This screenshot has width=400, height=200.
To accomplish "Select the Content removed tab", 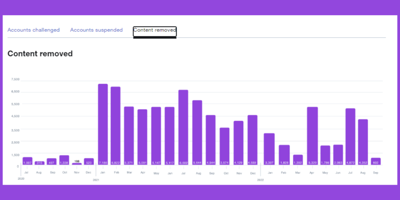I will tap(155, 30).
